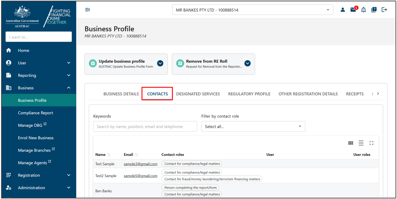Click the sample5@gmail.com email link

[141, 176]
